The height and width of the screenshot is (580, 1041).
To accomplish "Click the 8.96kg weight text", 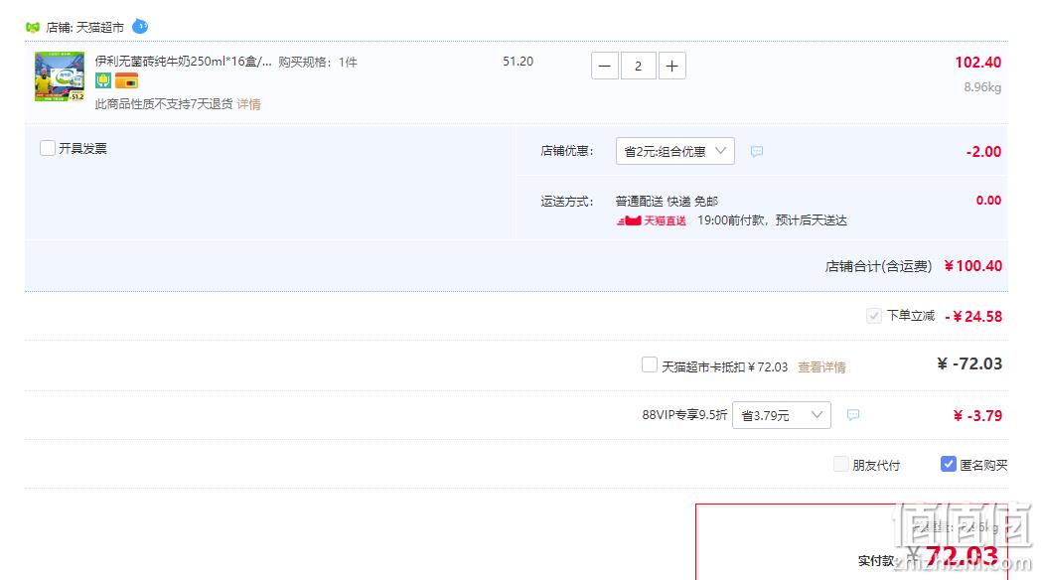I will (x=982, y=87).
